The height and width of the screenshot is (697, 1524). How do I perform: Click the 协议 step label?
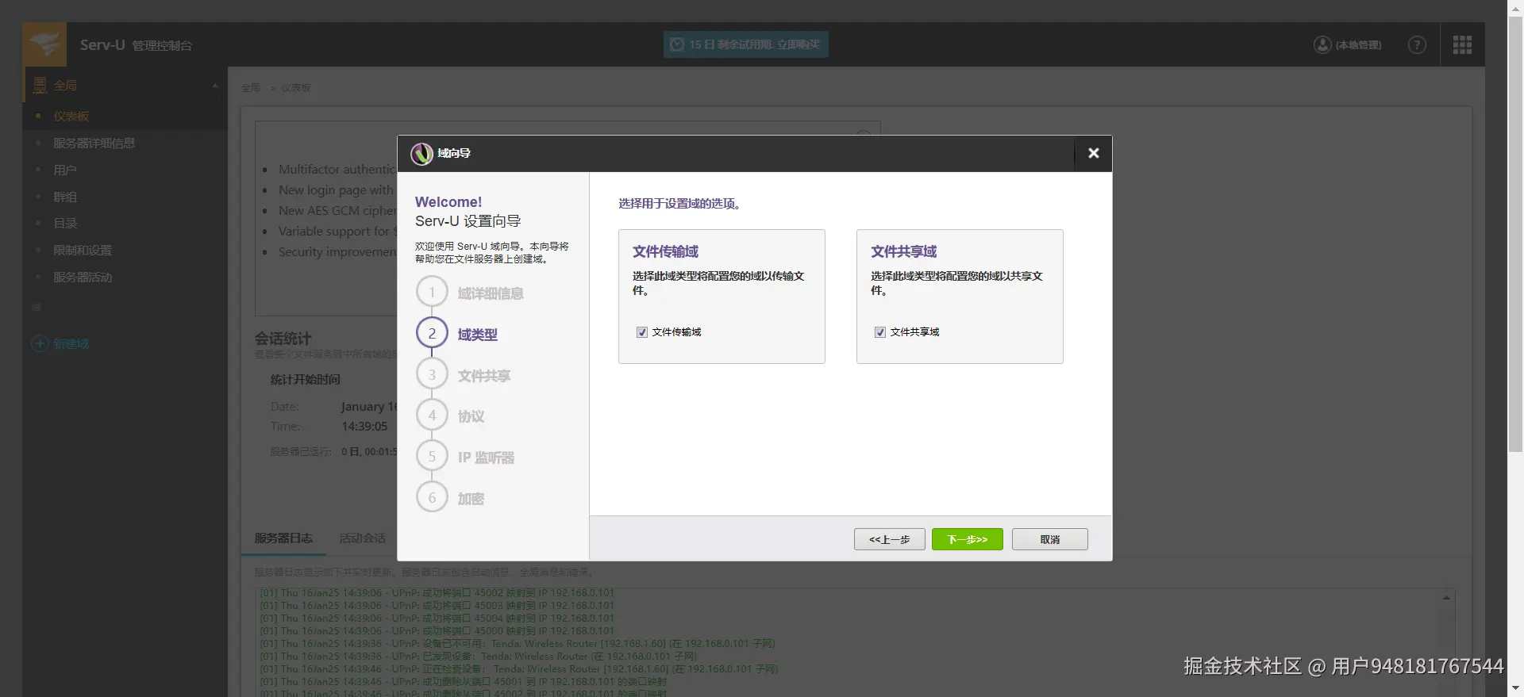[x=471, y=416]
